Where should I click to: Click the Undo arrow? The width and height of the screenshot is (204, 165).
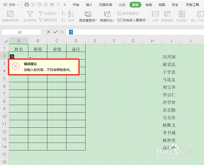coord(52,5)
